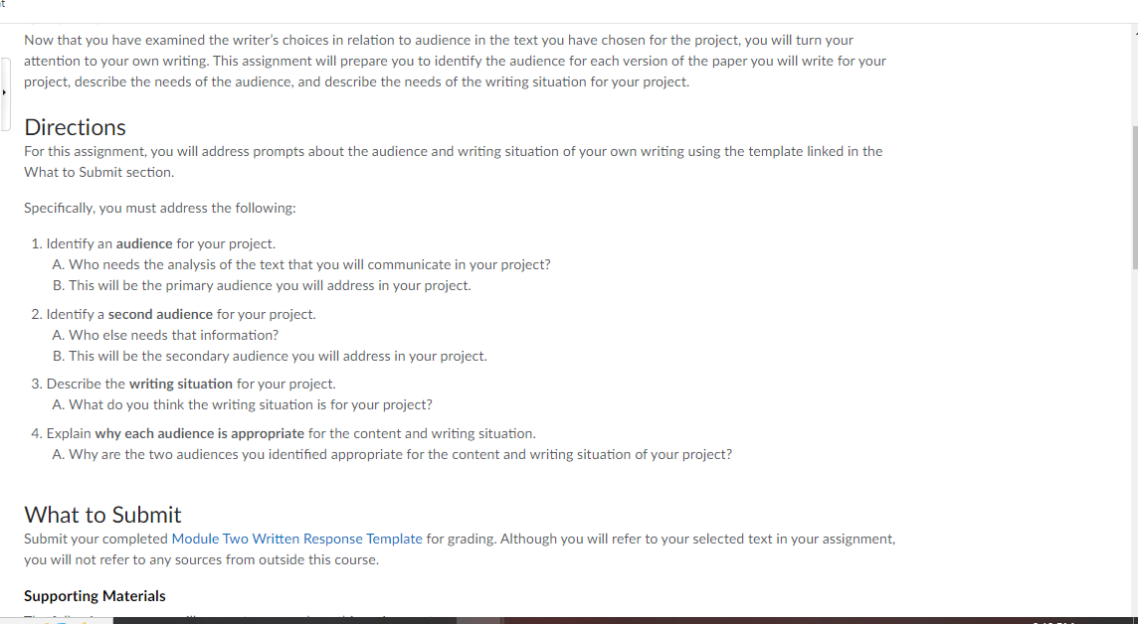Click sub-item about the secondary audience
1138x624 pixels.
click(270, 357)
